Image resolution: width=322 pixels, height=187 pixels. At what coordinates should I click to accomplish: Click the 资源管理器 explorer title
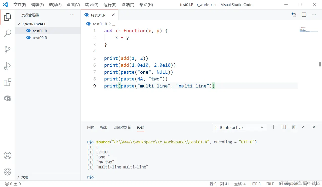pos(30,15)
